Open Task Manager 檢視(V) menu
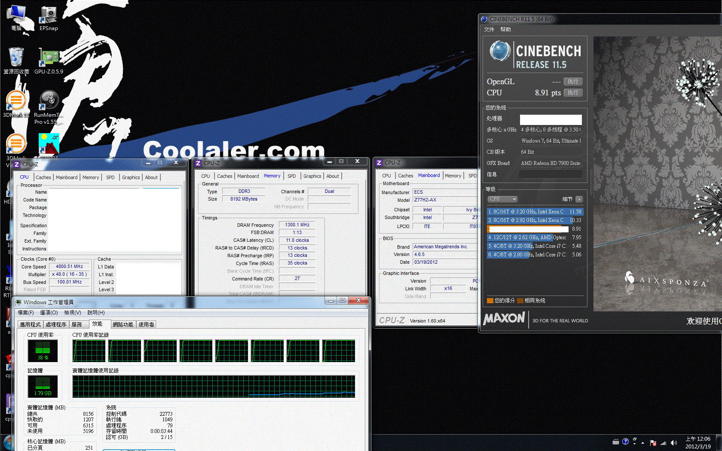Viewport: 722px width, 451px height. (x=73, y=313)
